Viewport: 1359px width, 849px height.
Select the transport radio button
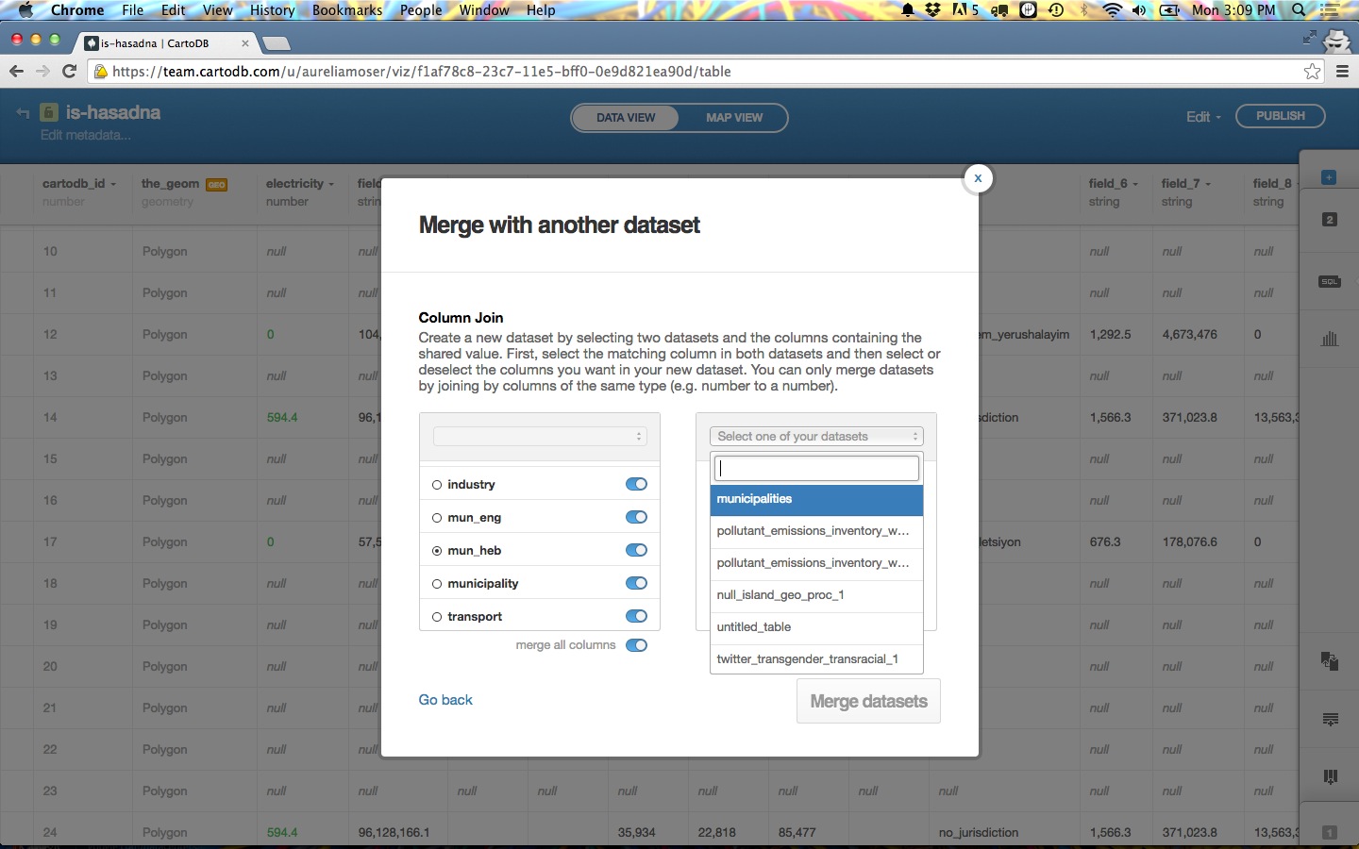coord(437,617)
